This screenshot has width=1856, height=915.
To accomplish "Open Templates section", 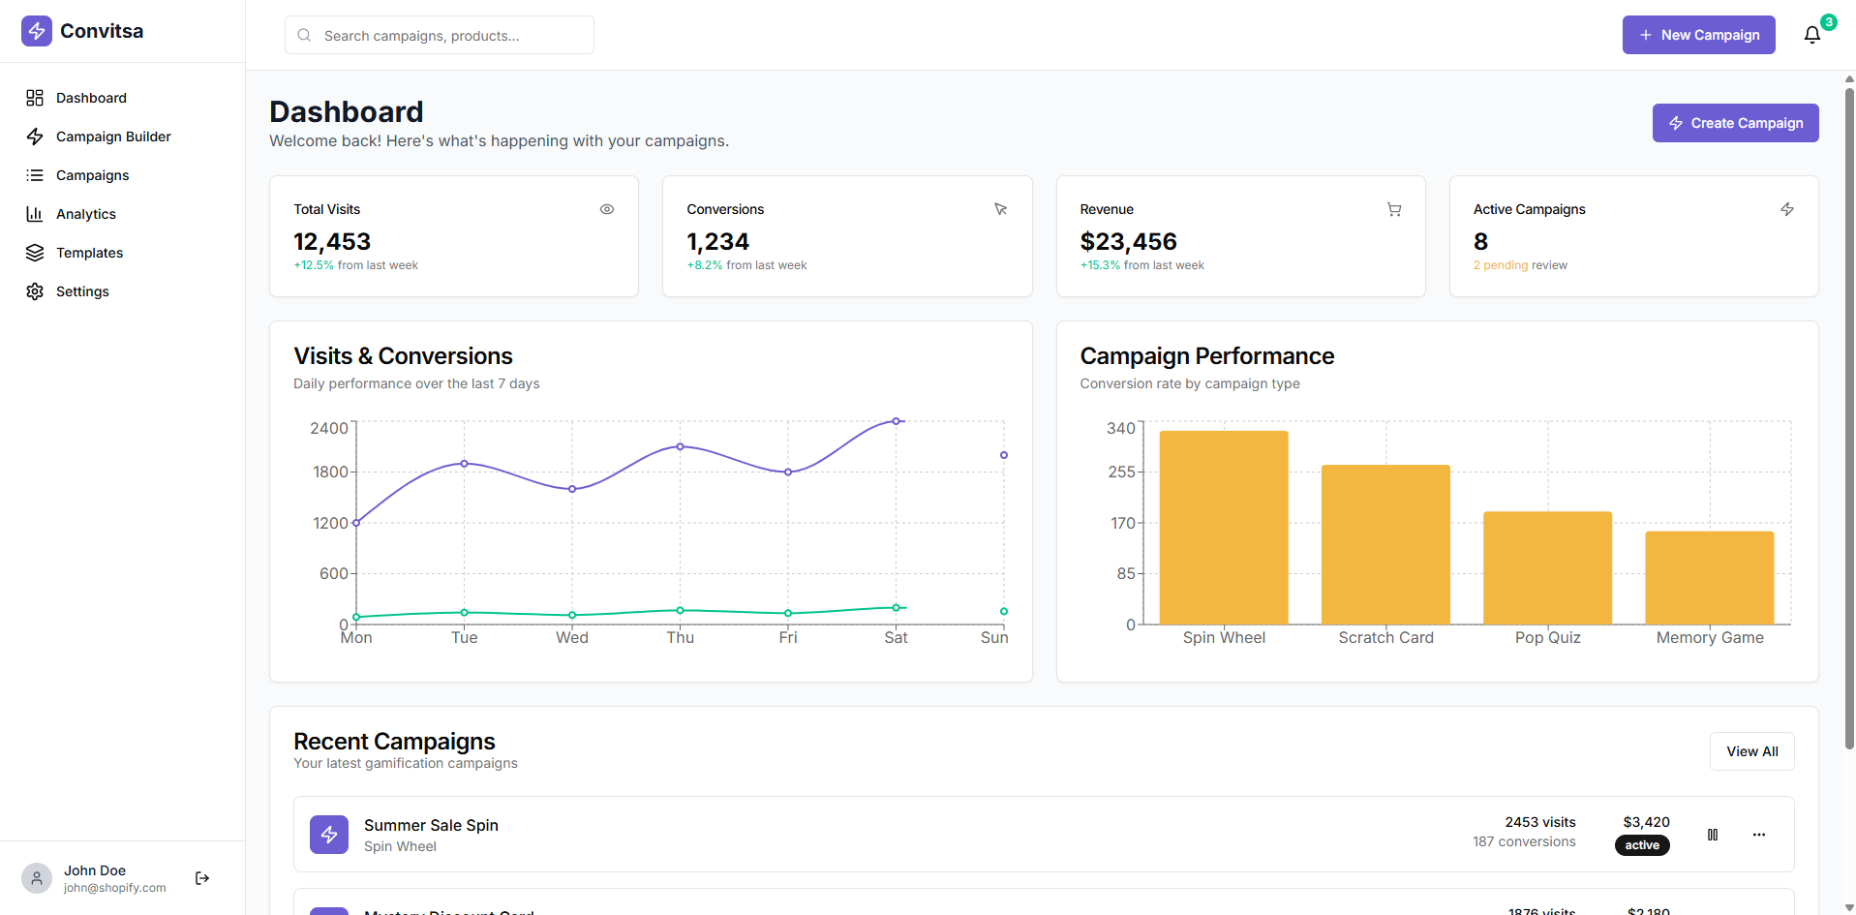I will [122, 253].
